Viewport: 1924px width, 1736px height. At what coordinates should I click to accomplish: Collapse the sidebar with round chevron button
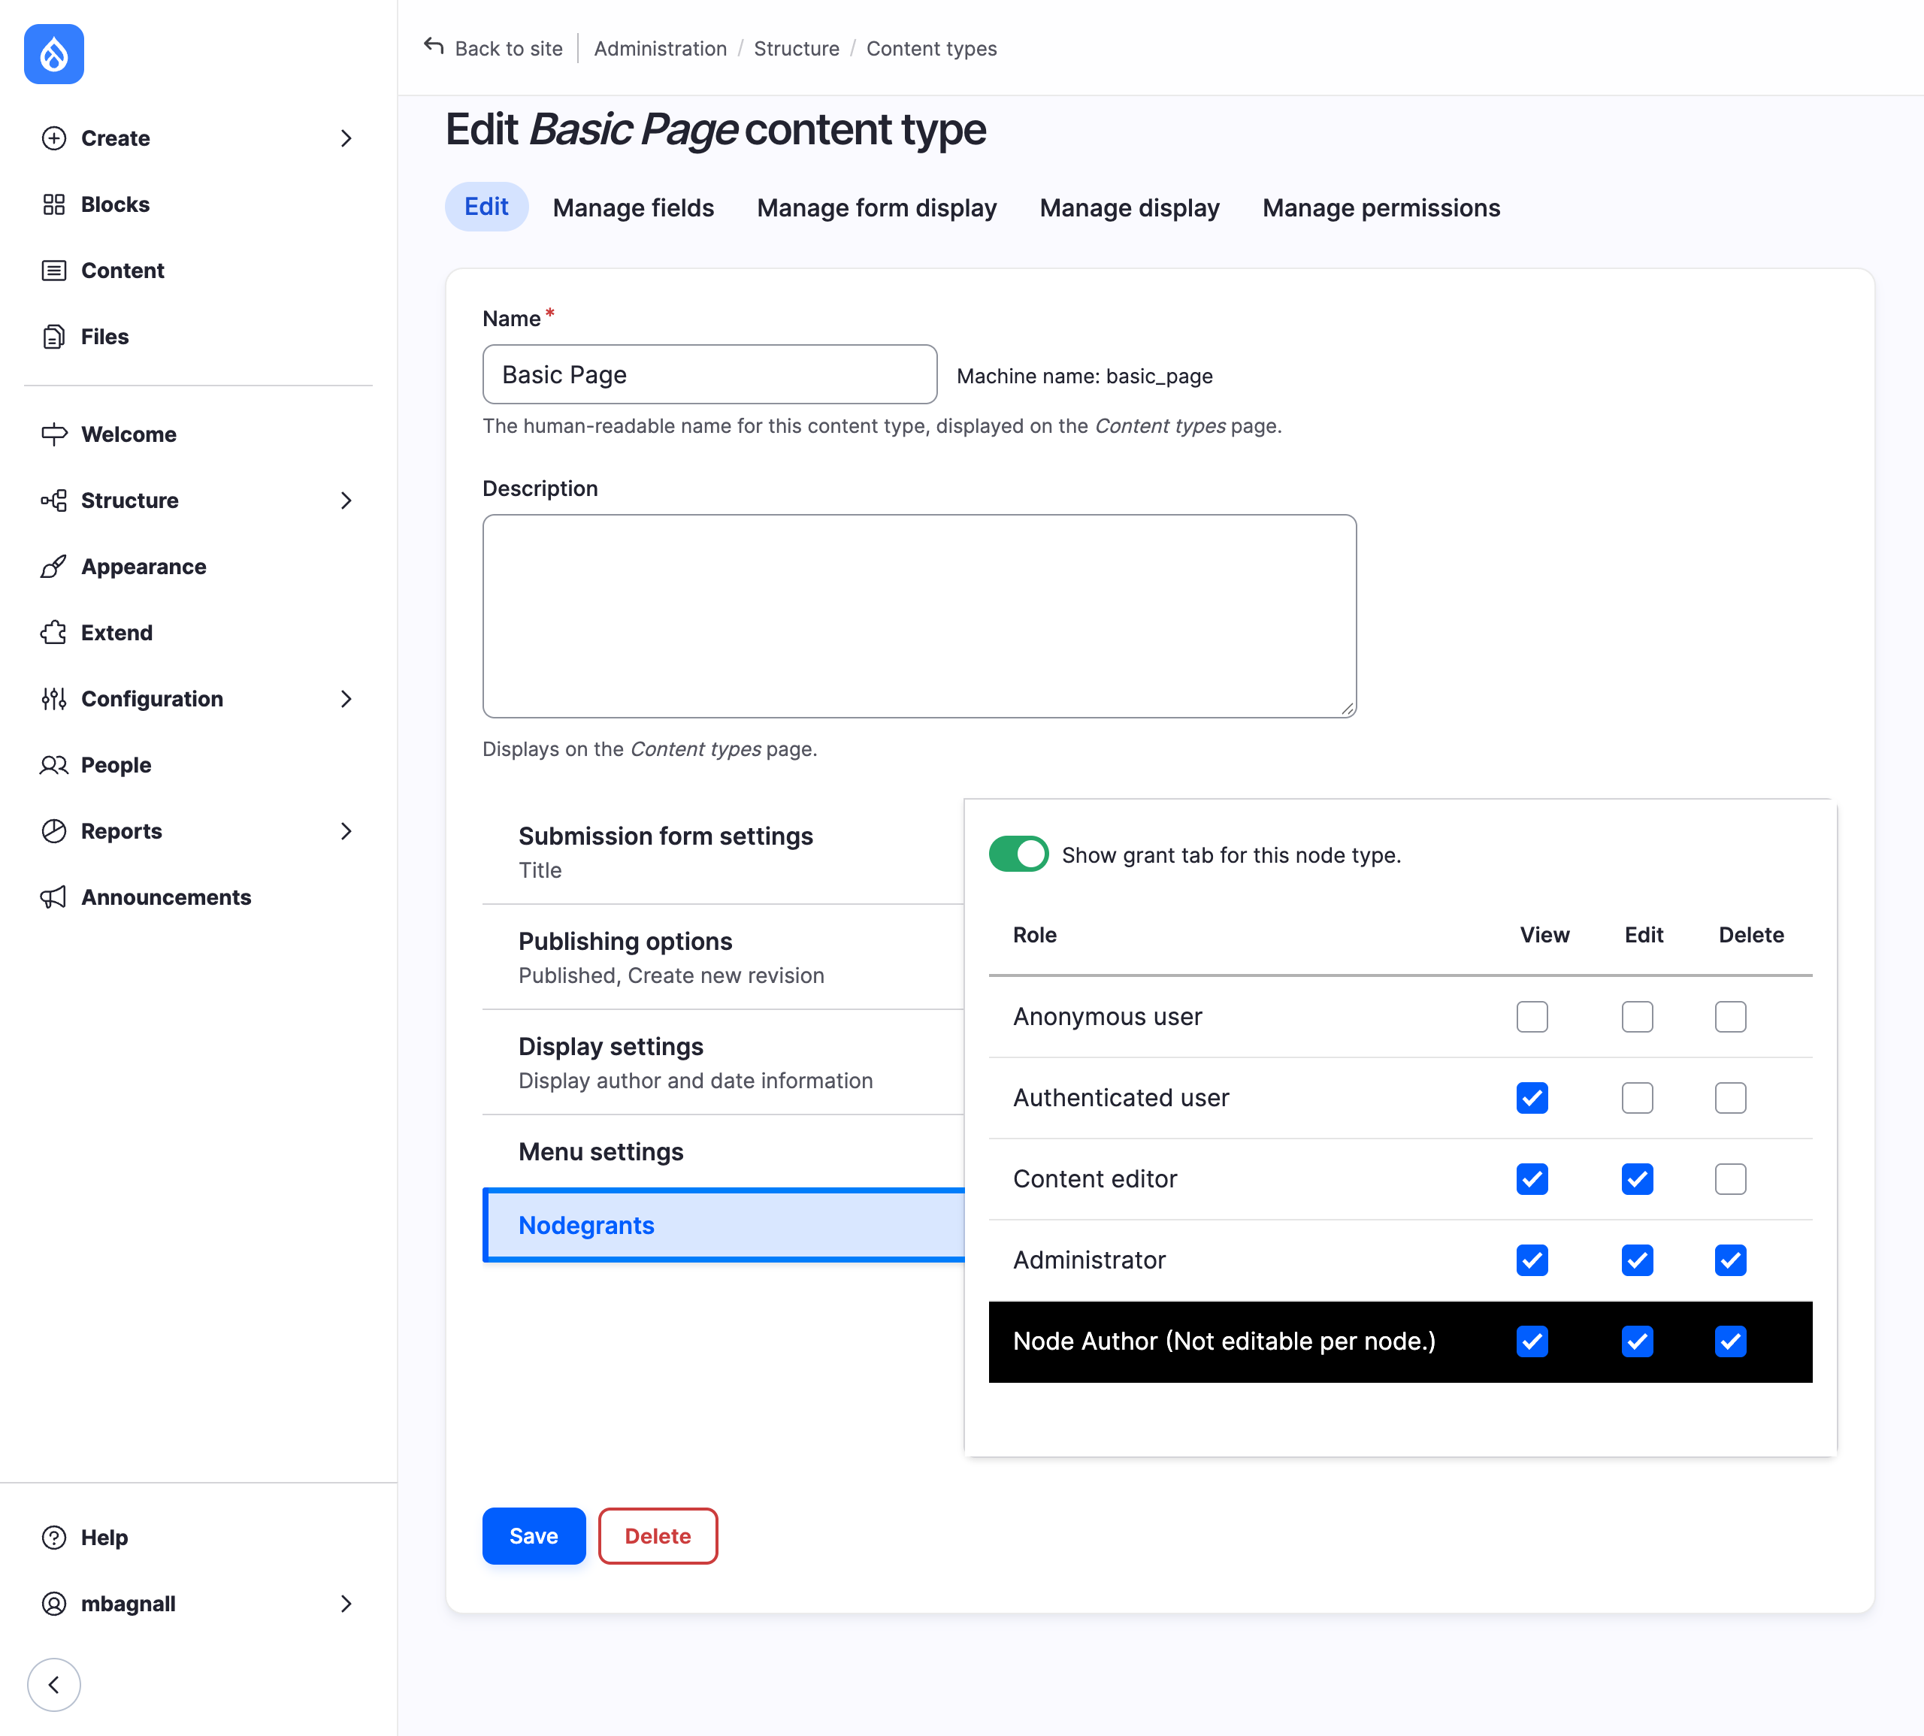point(53,1684)
